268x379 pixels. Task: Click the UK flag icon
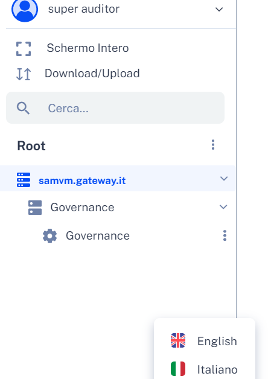point(178,340)
